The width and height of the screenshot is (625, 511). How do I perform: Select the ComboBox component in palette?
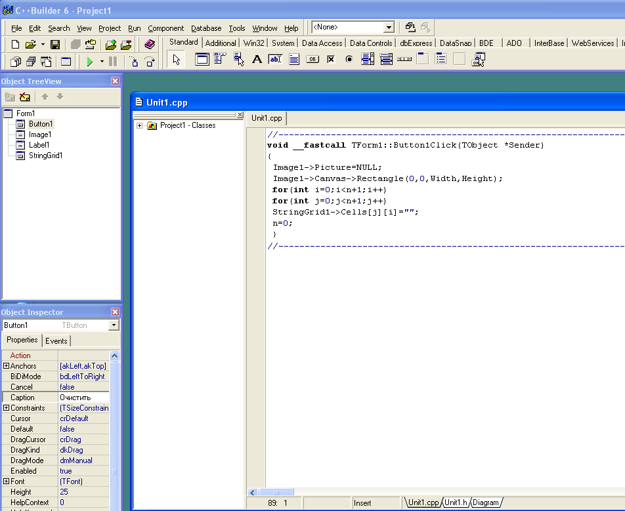[x=386, y=59]
